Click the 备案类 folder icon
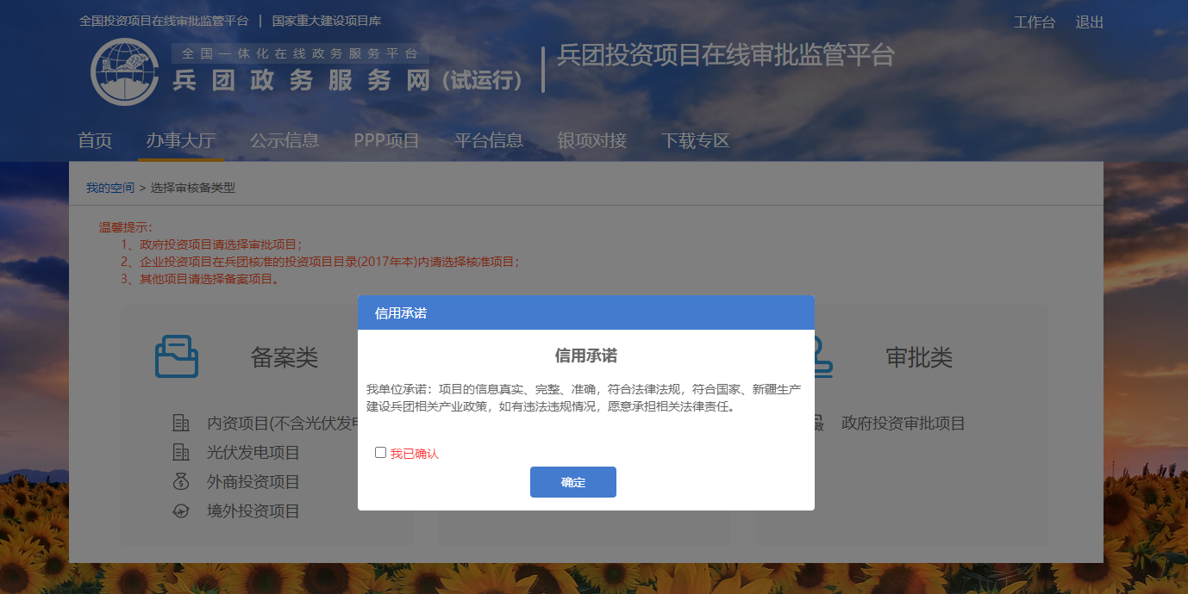 pyautogui.click(x=177, y=356)
